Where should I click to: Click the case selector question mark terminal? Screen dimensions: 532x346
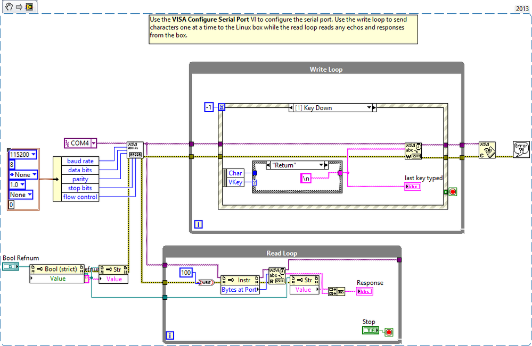pyautogui.click(x=255, y=183)
